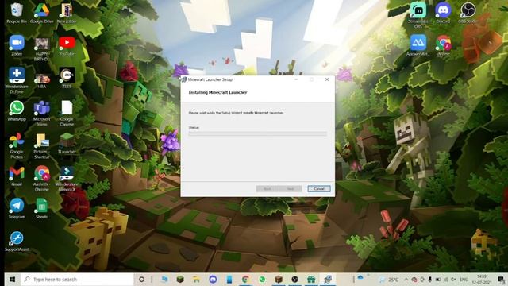The height and width of the screenshot is (286, 508).
Task: Click Cancel in Minecraft Launcher Setup
Action: tap(319, 189)
